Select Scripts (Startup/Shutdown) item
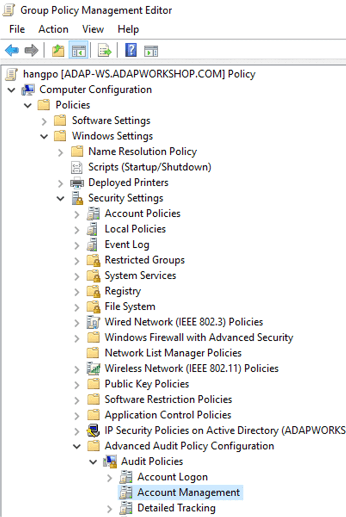The image size is (346, 517). tap(150, 167)
